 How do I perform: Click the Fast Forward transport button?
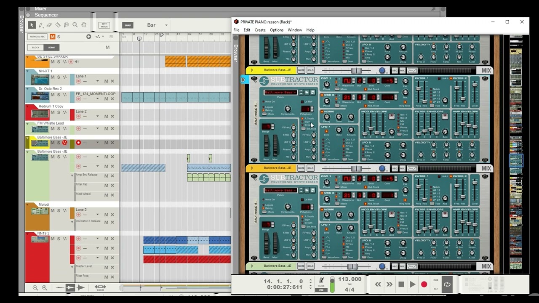click(390, 284)
